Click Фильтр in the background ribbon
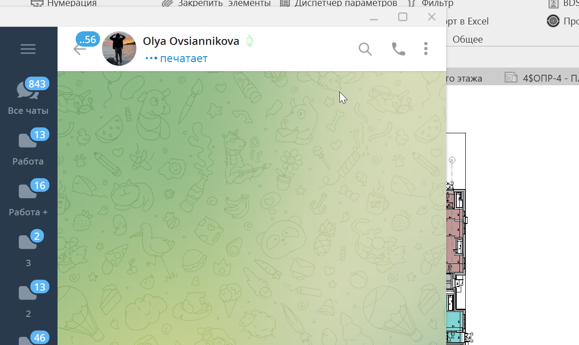The height and width of the screenshot is (345, 579). 430,4
